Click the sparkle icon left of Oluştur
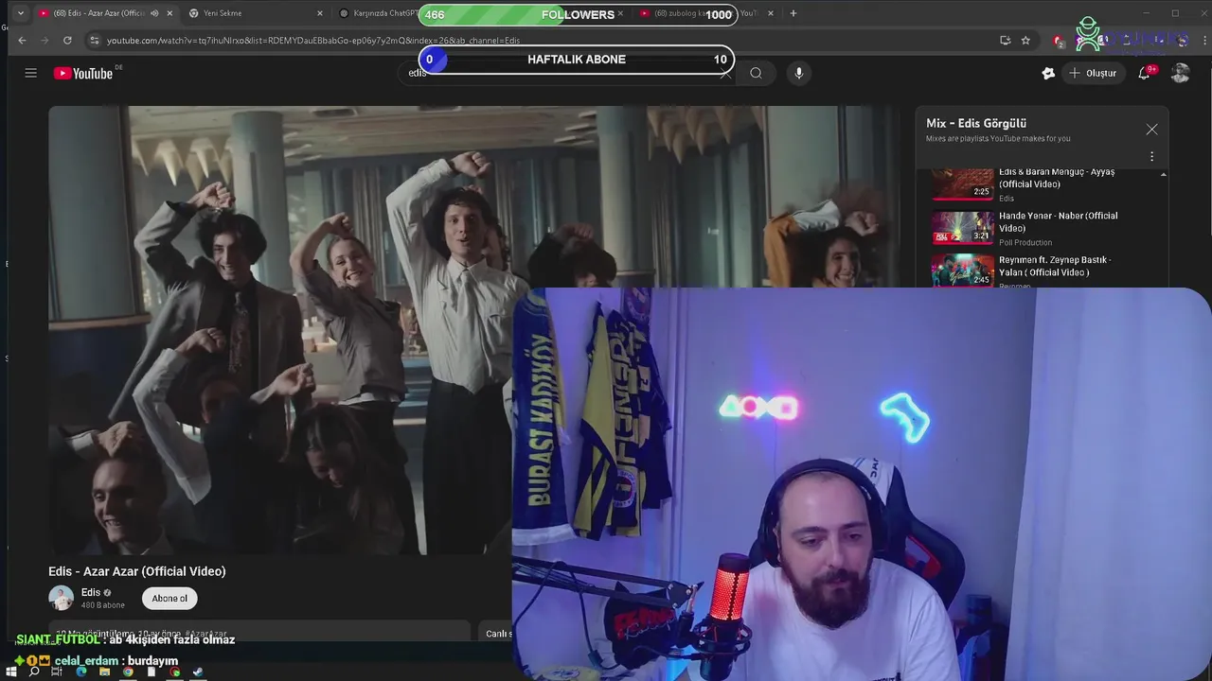This screenshot has width=1212, height=681. click(x=1048, y=73)
